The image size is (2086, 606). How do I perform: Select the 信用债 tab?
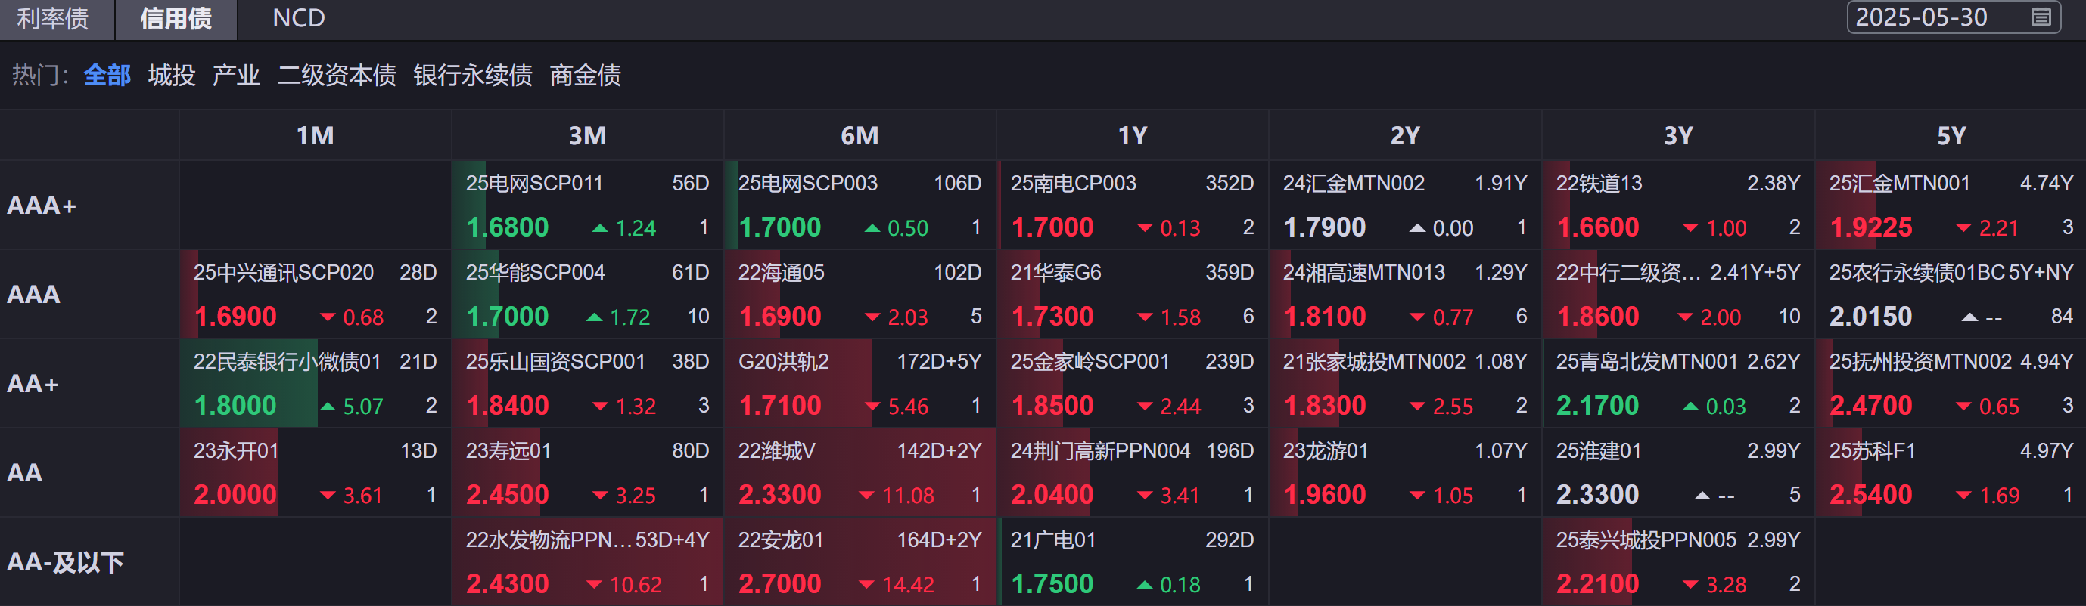[x=176, y=19]
